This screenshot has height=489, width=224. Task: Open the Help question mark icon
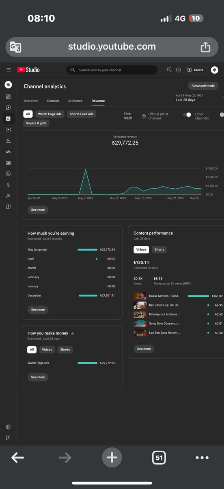[x=179, y=70]
